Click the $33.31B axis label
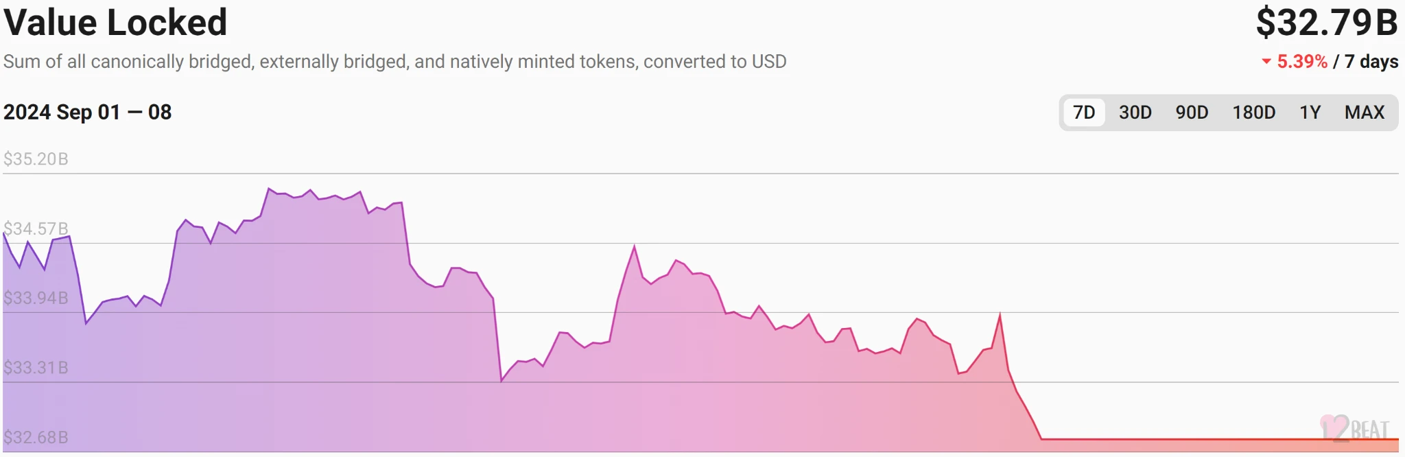 tap(36, 368)
